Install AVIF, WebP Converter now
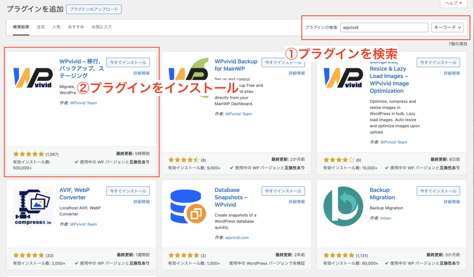Image resolution: width=474 pixels, height=277 pixels. tap(128, 191)
